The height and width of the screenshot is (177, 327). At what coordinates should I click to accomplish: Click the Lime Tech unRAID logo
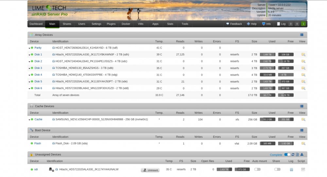[49, 11]
